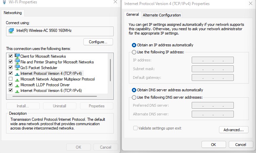This screenshot has width=256, height=153.
Task: Open the Advanced settings button
Action: point(233,130)
